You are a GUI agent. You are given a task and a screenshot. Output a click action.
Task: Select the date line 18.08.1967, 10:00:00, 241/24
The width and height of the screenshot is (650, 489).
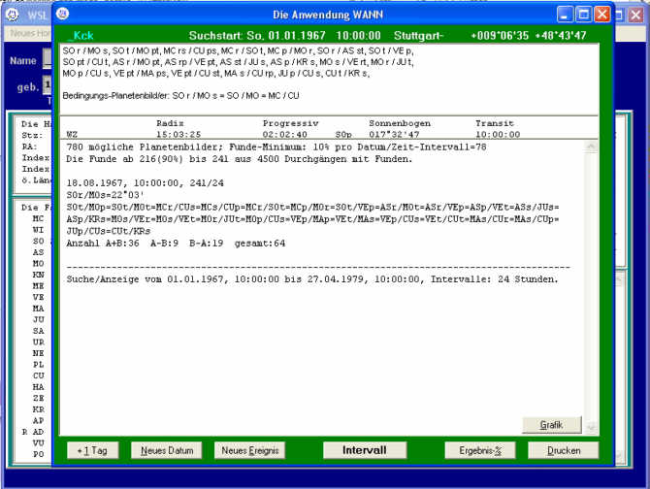tap(146, 183)
